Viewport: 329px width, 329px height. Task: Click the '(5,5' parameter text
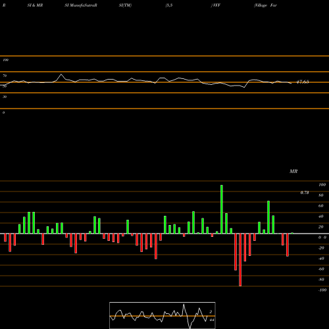[169, 5]
